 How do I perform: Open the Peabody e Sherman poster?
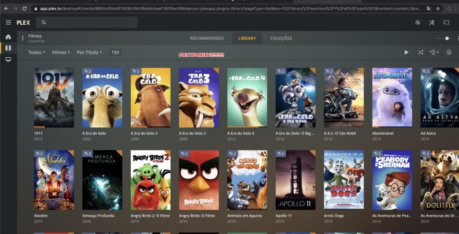click(x=392, y=180)
